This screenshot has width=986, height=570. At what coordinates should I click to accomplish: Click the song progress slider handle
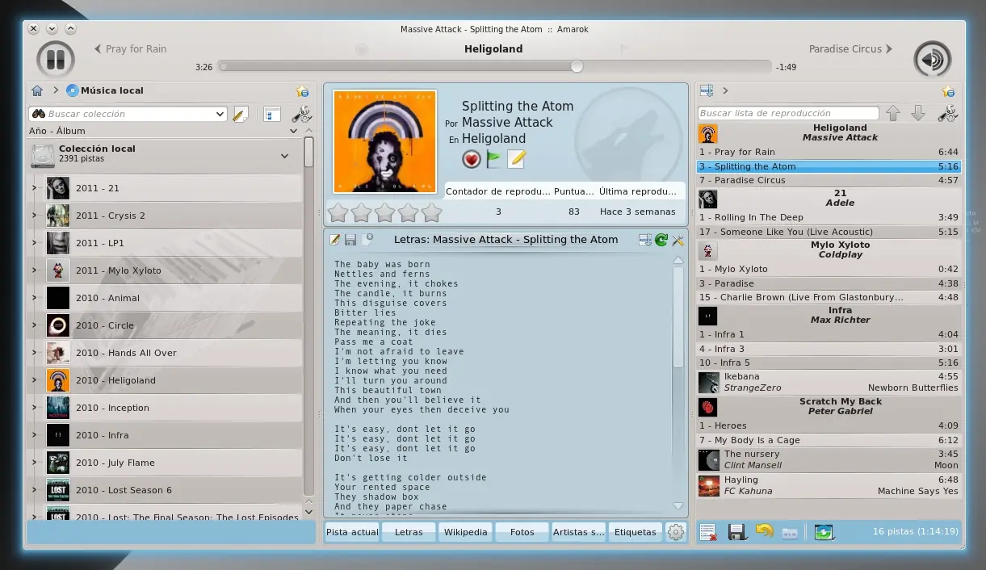click(577, 66)
